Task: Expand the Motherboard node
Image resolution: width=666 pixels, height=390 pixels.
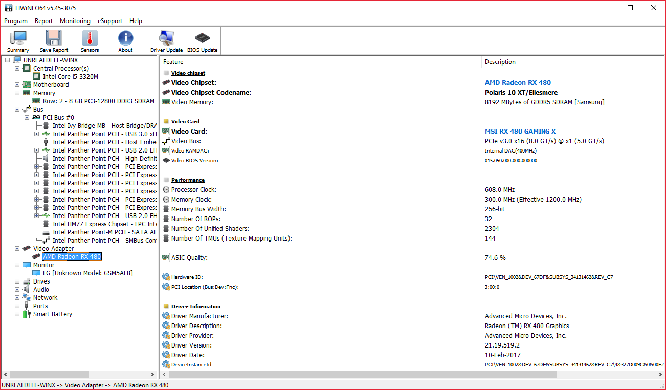Action: [x=17, y=85]
